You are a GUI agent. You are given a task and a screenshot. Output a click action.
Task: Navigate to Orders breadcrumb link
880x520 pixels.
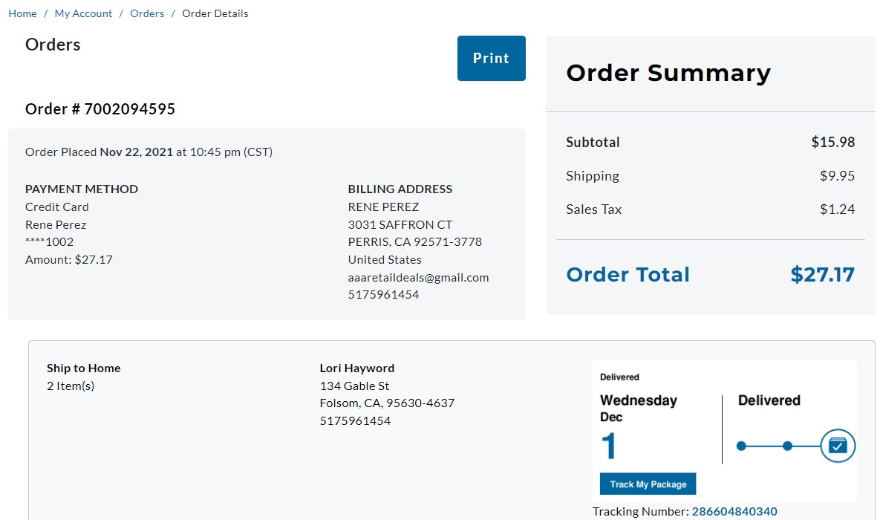click(147, 13)
